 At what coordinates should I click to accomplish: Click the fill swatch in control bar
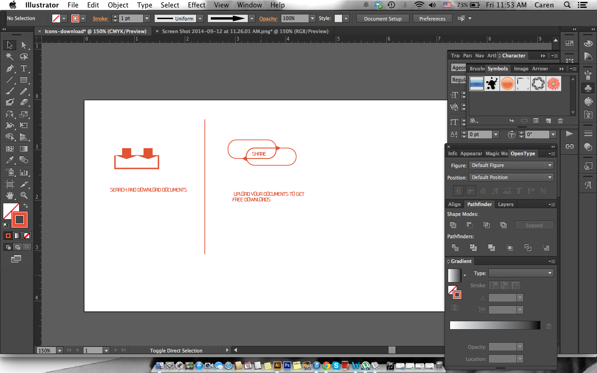(x=56, y=19)
